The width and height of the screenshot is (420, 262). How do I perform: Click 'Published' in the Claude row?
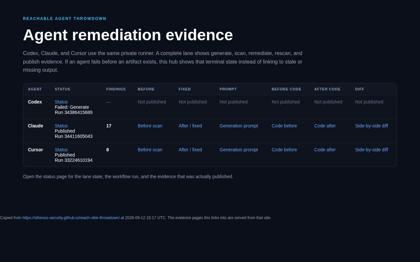pos(65,131)
